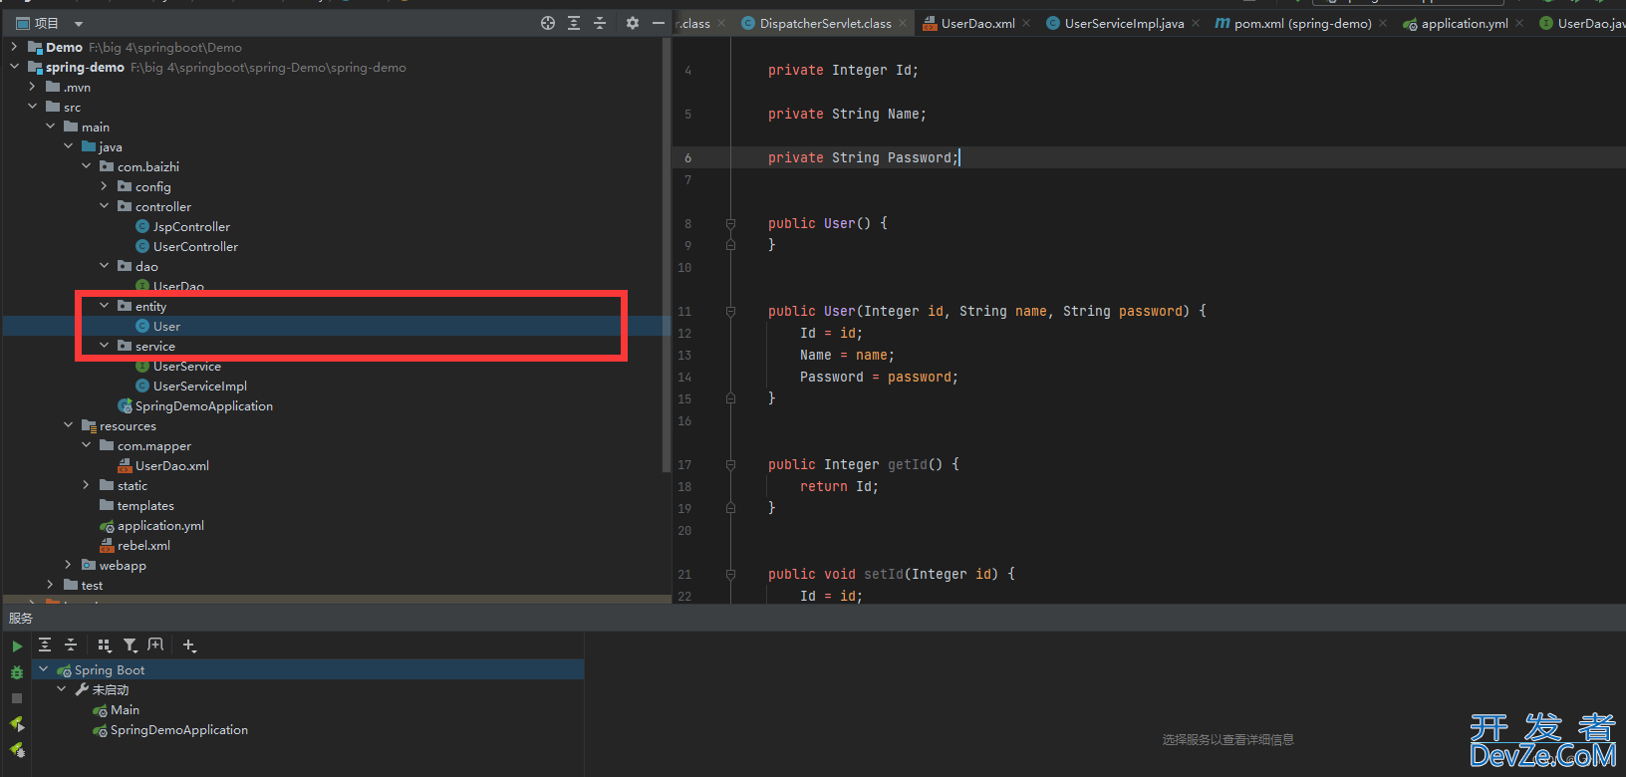This screenshot has height=777, width=1626.
Task: Close the pom.xml (spring-demo) tab
Action: click(x=1383, y=23)
